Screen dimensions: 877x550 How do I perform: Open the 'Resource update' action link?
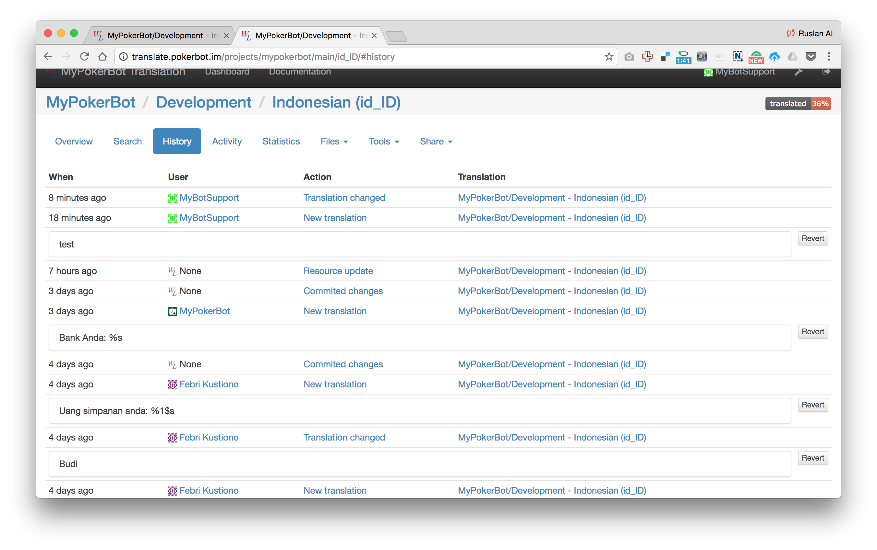338,271
